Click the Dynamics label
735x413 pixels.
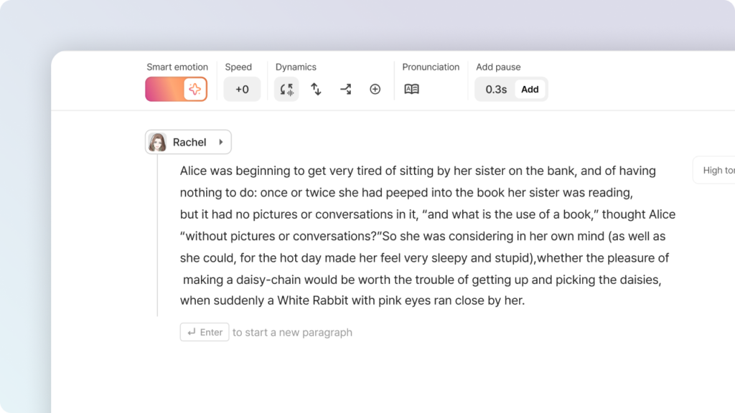coord(296,67)
